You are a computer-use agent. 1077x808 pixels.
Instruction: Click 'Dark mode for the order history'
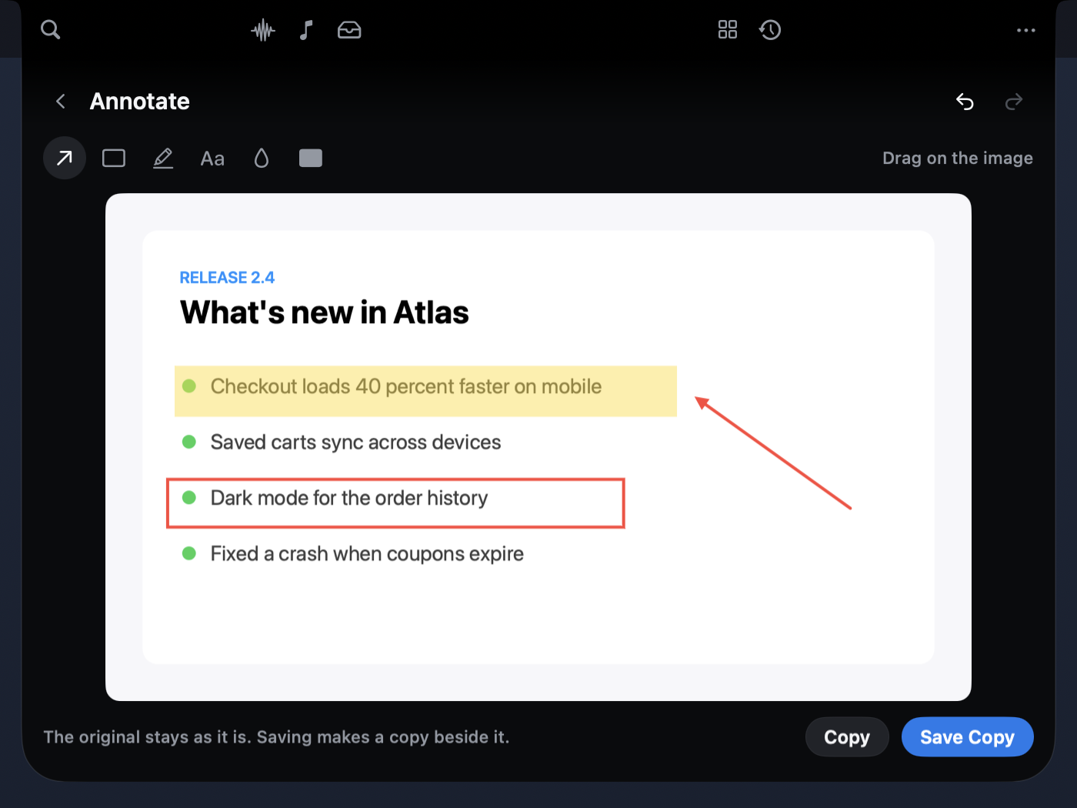click(x=349, y=498)
